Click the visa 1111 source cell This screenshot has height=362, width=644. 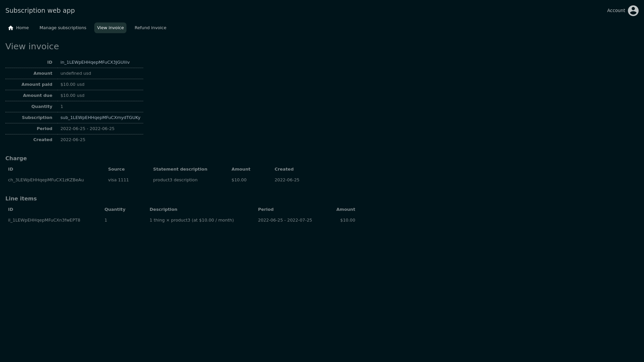click(118, 180)
